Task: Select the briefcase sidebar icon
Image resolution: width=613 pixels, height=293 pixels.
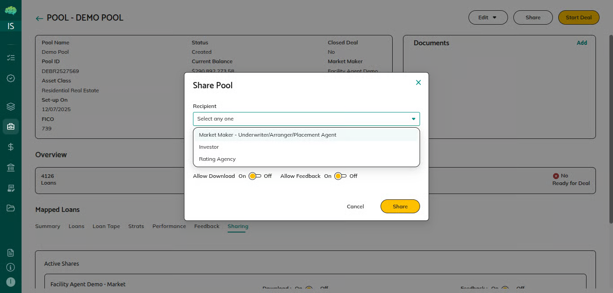Action: pos(11,127)
